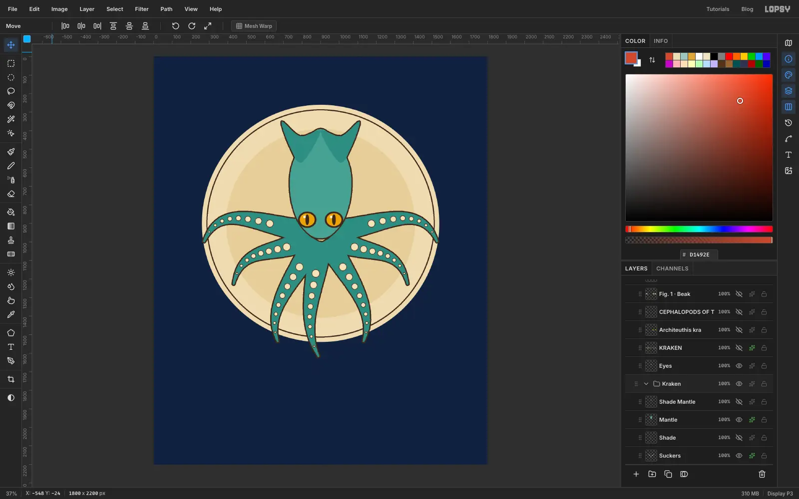Select the Crop tool
The height and width of the screenshot is (499, 799).
[11, 379]
